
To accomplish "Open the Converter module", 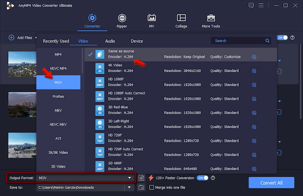I will click(x=92, y=21).
